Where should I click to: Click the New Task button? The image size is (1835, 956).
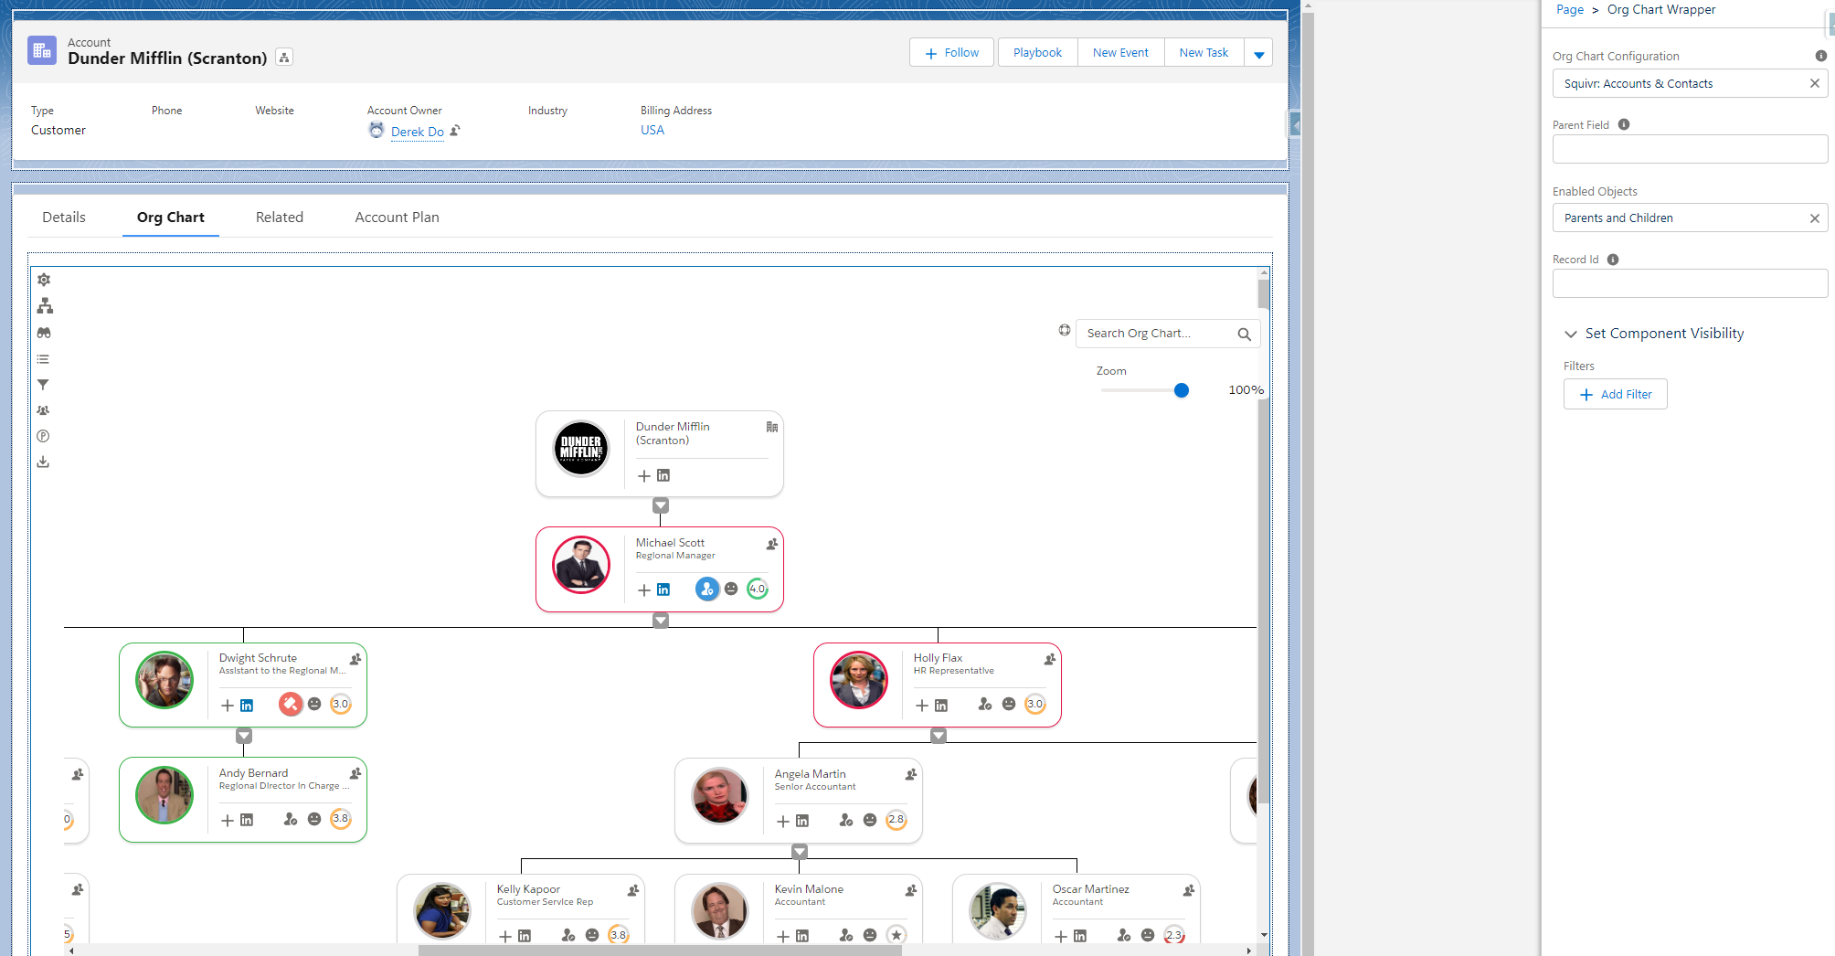pyautogui.click(x=1204, y=53)
